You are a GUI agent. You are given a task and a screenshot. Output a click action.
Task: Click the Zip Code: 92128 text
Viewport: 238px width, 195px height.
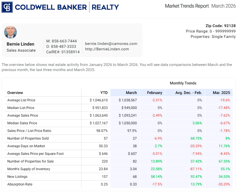click(x=221, y=26)
